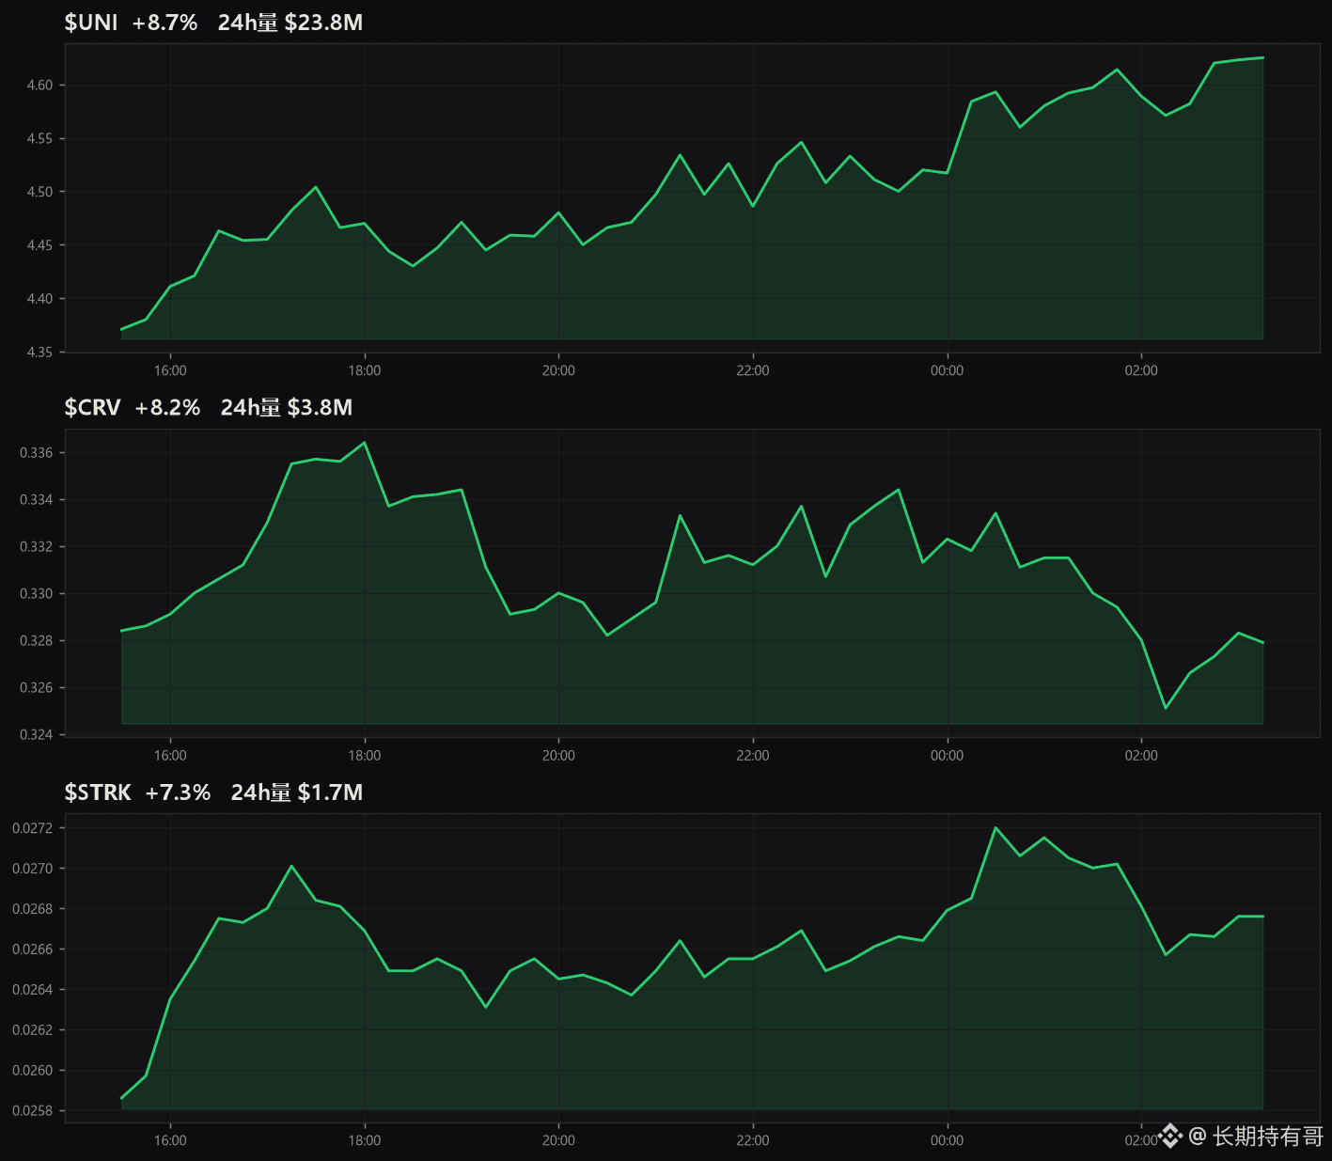The width and height of the screenshot is (1332, 1161).
Task: Click the 4.45 price axis label
Action: [40, 245]
